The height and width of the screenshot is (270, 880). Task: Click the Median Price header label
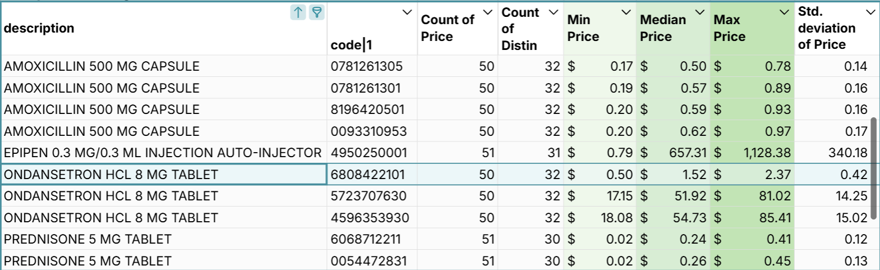[x=663, y=28]
